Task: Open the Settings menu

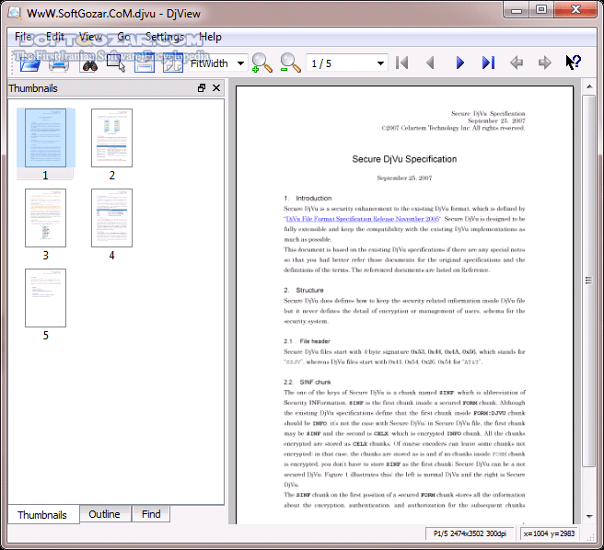Action: 165,37
